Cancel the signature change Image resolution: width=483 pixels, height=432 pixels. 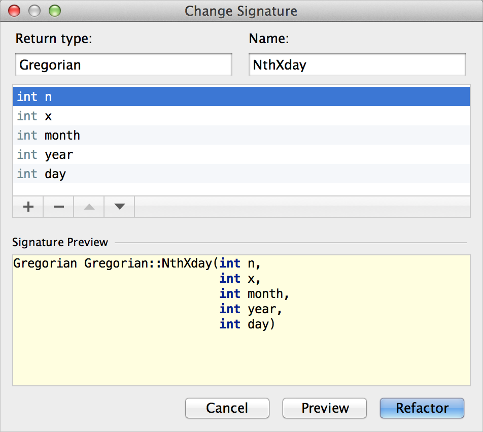[x=227, y=408]
